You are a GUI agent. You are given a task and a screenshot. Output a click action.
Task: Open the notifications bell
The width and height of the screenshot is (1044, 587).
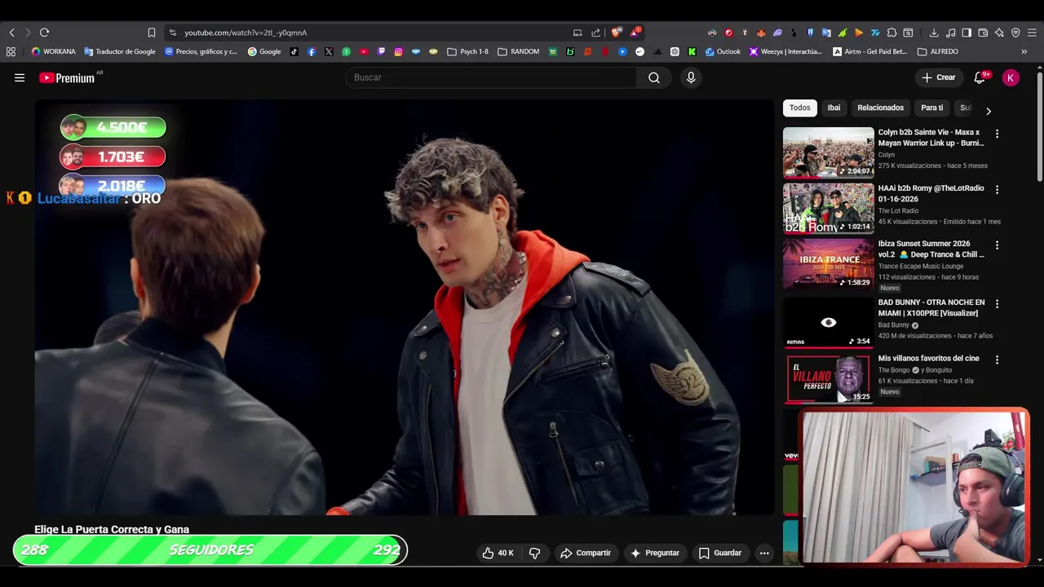pyautogui.click(x=980, y=77)
